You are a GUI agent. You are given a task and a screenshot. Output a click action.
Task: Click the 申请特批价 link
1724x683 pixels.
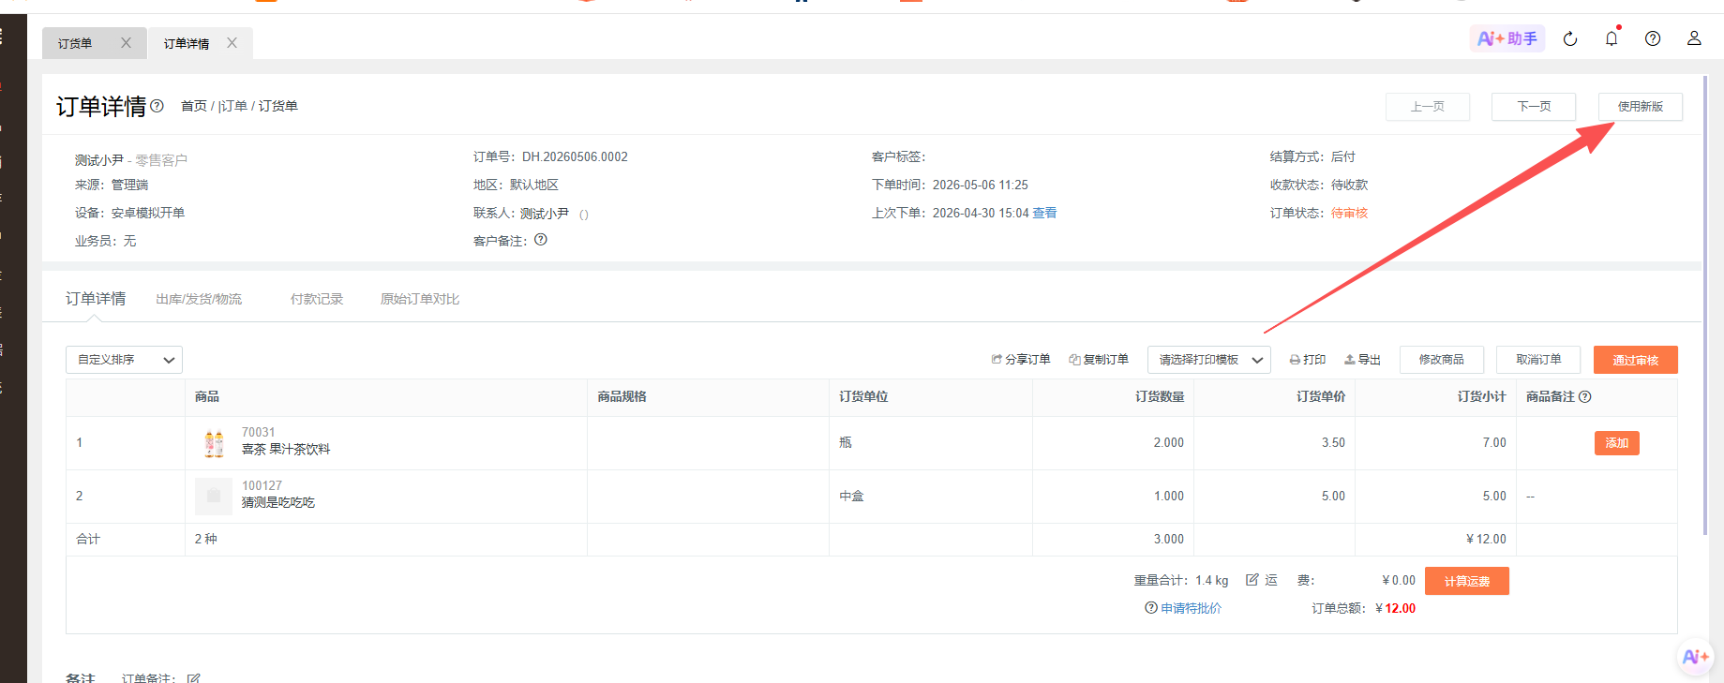coord(1191,608)
